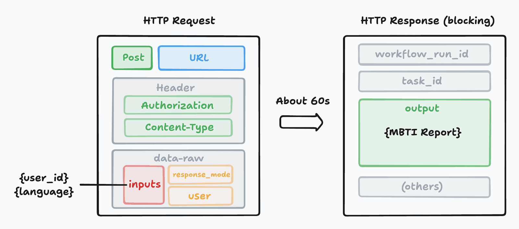Click the right-pointing arrow icon
The height and width of the screenshot is (229, 519).
coord(301,122)
